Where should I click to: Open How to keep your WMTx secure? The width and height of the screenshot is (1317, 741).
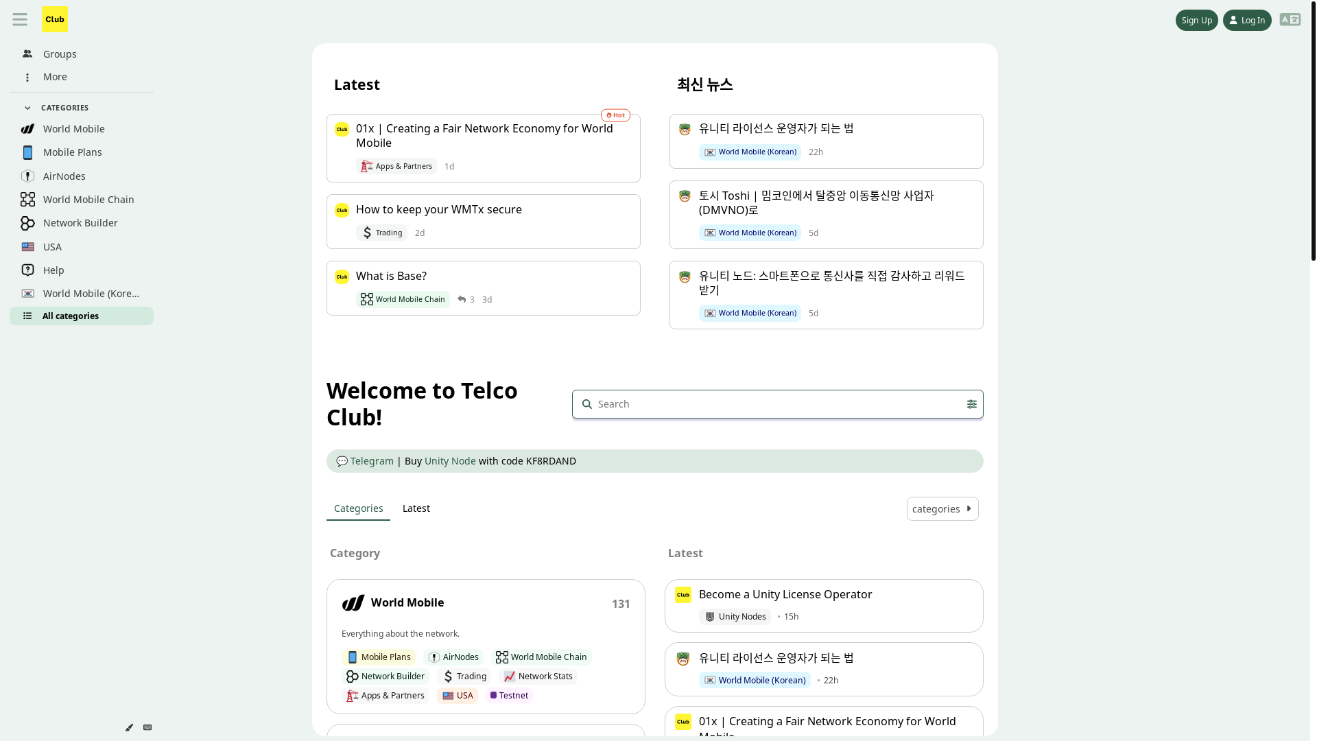(x=439, y=209)
